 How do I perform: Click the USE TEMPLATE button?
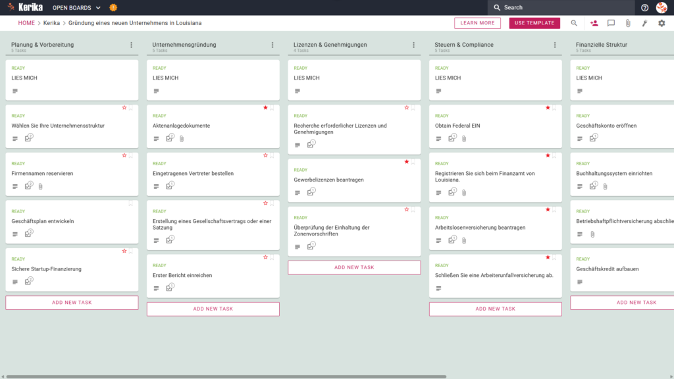(x=534, y=23)
